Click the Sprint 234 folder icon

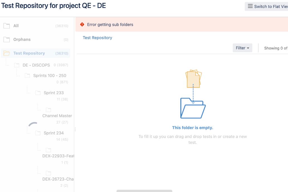[x=38, y=133]
